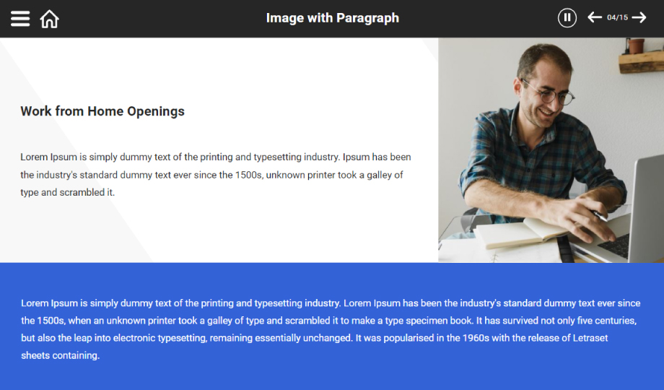
Task: Go to the previous slide
Action: coord(595,17)
